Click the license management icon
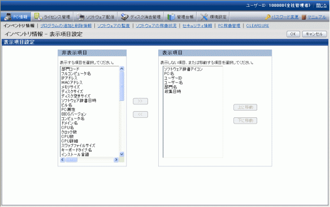The image size is (330, 207). click(38, 16)
